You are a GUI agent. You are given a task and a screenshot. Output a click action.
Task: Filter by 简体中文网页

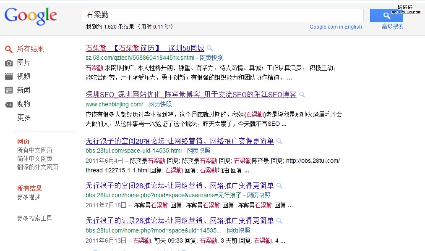(35, 159)
